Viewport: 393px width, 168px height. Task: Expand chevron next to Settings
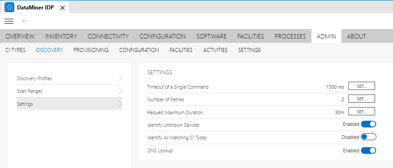120,104
